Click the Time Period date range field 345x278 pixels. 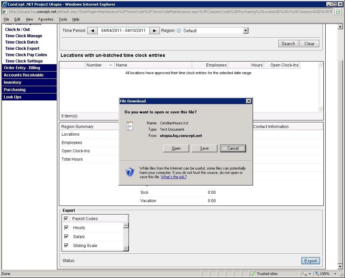pos(123,31)
